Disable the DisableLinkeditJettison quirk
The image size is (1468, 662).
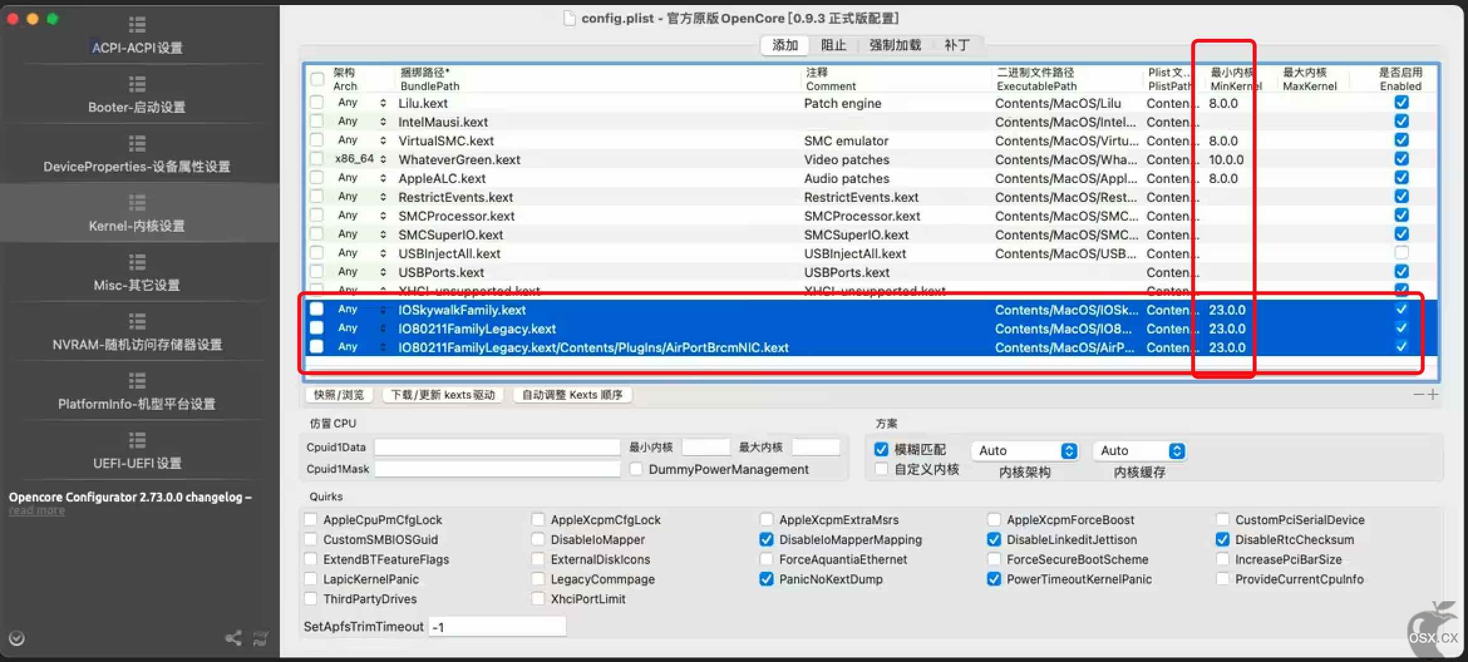[994, 539]
